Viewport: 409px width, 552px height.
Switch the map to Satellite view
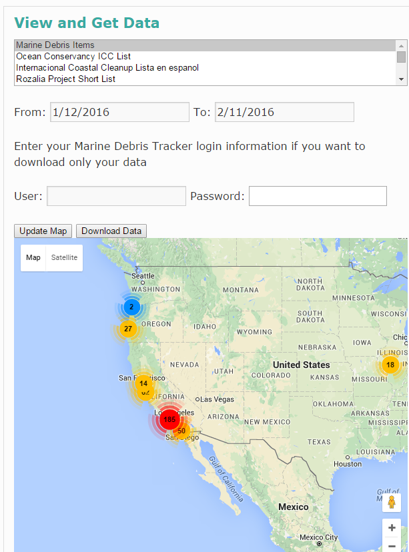(64, 258)
